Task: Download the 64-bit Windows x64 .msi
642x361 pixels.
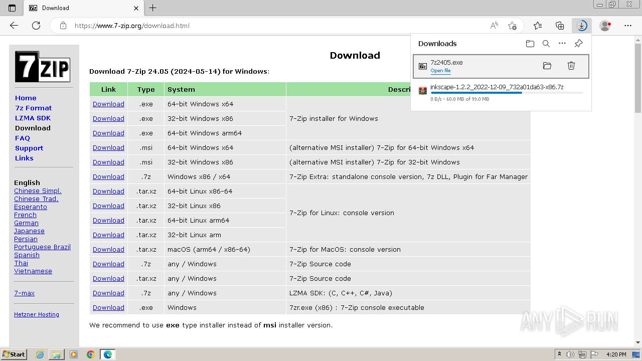Action: click(108, 147)
